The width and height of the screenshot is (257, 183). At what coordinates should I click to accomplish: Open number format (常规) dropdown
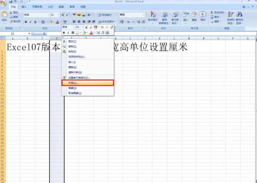(144, 15)
